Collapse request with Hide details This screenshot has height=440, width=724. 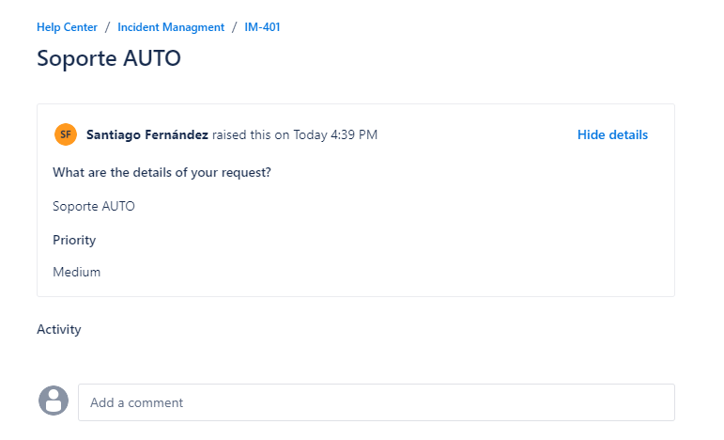click(x=612, y=134)
